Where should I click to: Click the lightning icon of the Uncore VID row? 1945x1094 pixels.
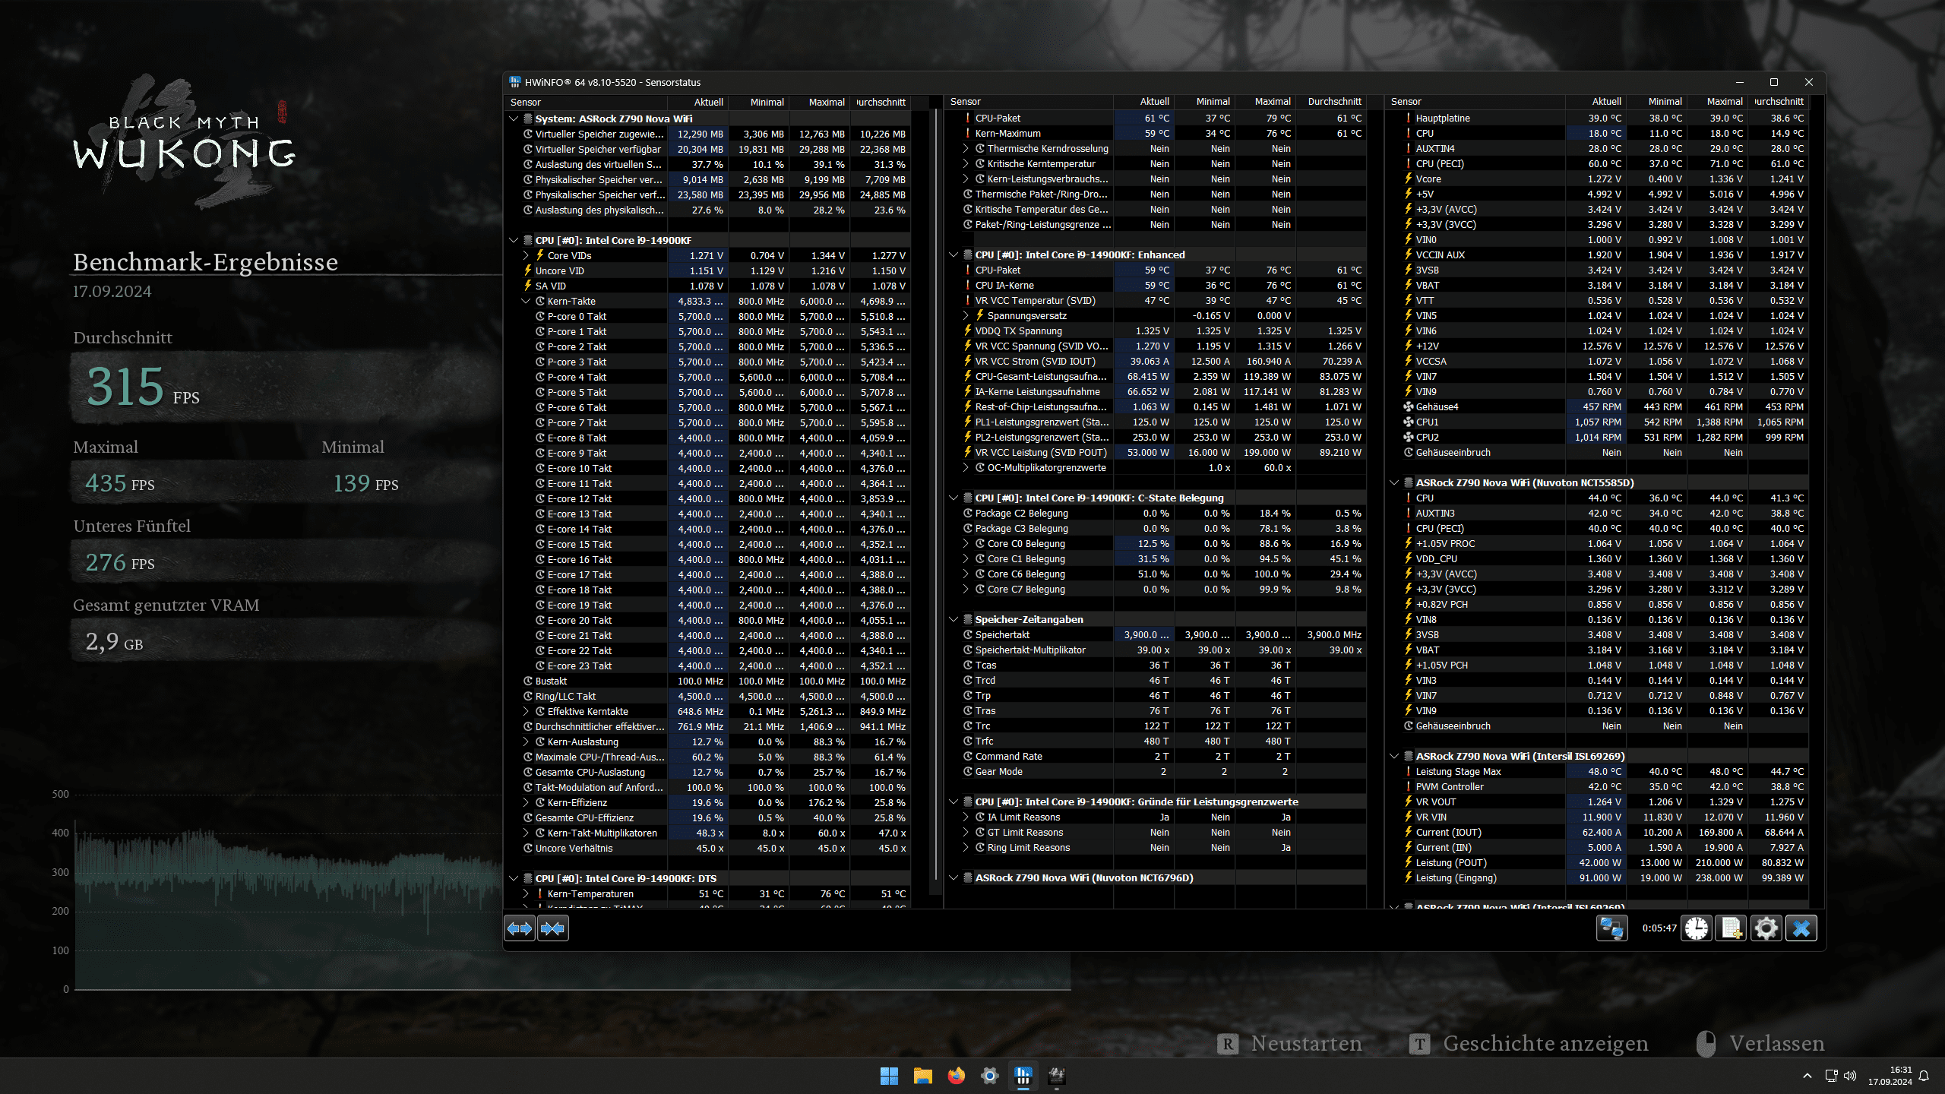point(527,270)
